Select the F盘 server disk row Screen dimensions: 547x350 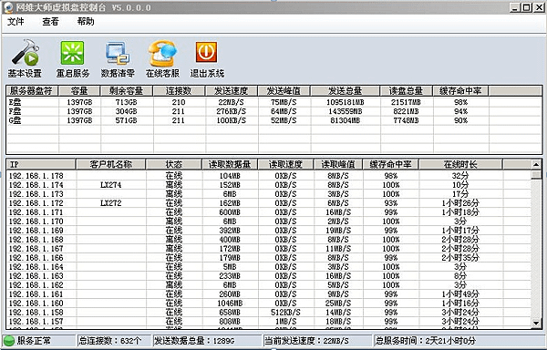273,111
